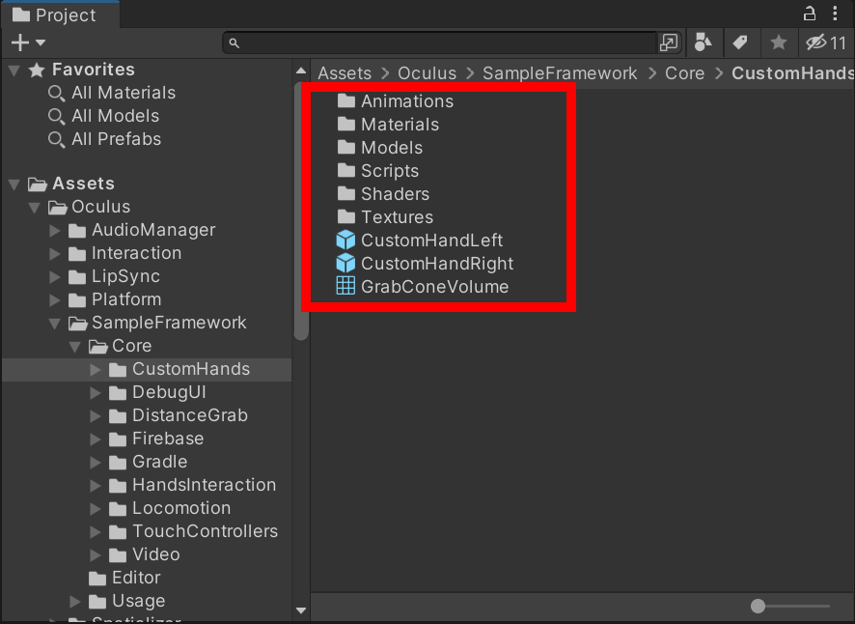
Task: Expand the Interaction folder arrow
Action: click(55, 254)
